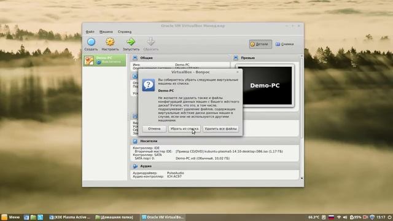
Task: Click the kubuntu-plasma5 iso drive entry
Action: point(229,152)
